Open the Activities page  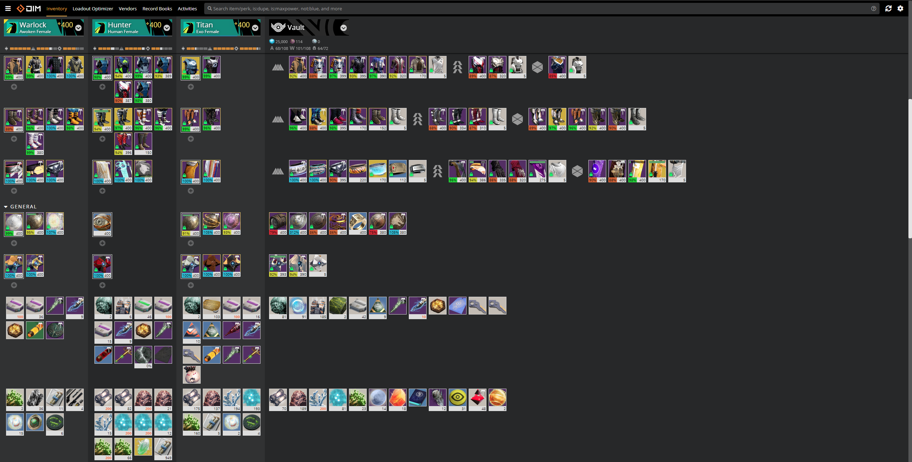187,9
